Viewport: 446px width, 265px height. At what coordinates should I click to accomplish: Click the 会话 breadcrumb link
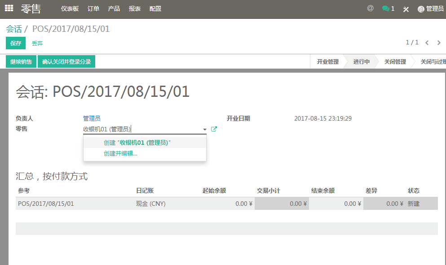pos(14,29)
